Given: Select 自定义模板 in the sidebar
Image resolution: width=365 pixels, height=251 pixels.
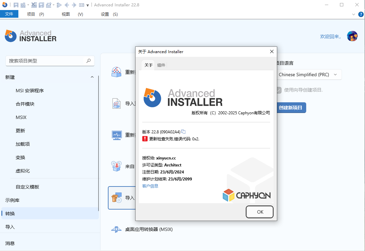Looking at the screenshot, I should coord(27,187).
